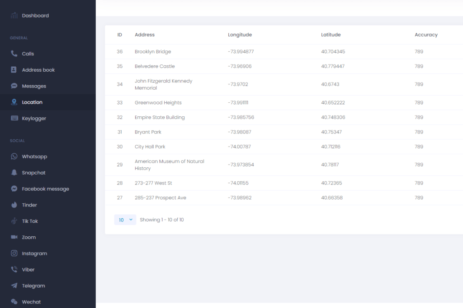Screen dimensions: 463x308
Task: Open the Messages section
Action: pos(34,86)
